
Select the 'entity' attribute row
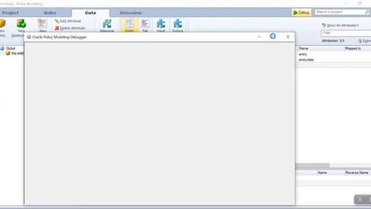click(333, 54)
